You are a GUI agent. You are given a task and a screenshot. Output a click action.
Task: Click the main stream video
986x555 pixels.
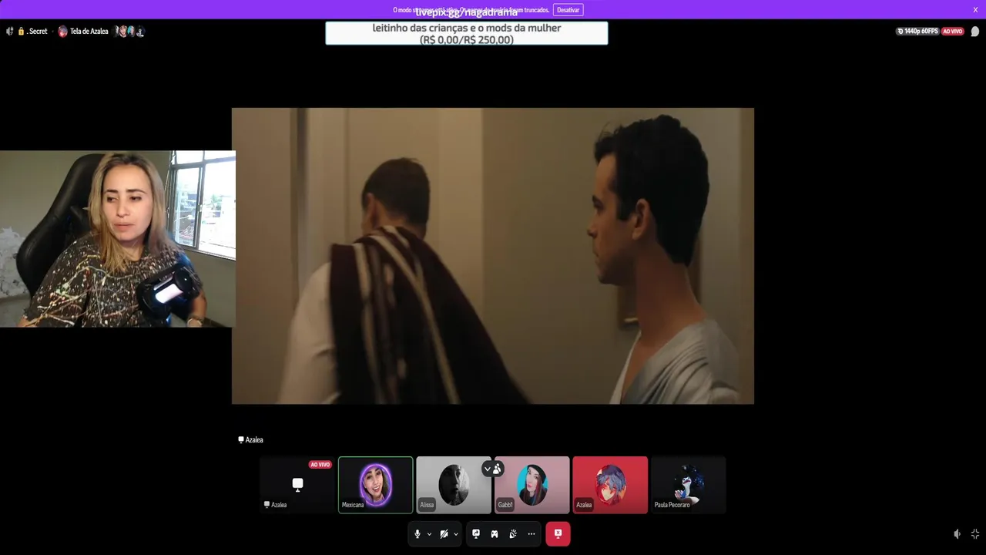[493, 256]
